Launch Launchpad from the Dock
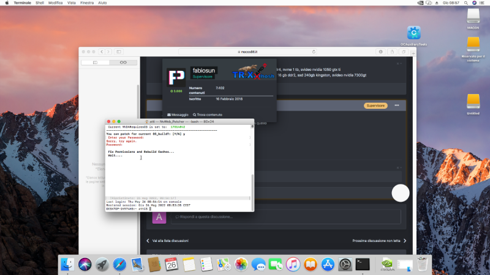490x275 pixels. tap(102, 265)
